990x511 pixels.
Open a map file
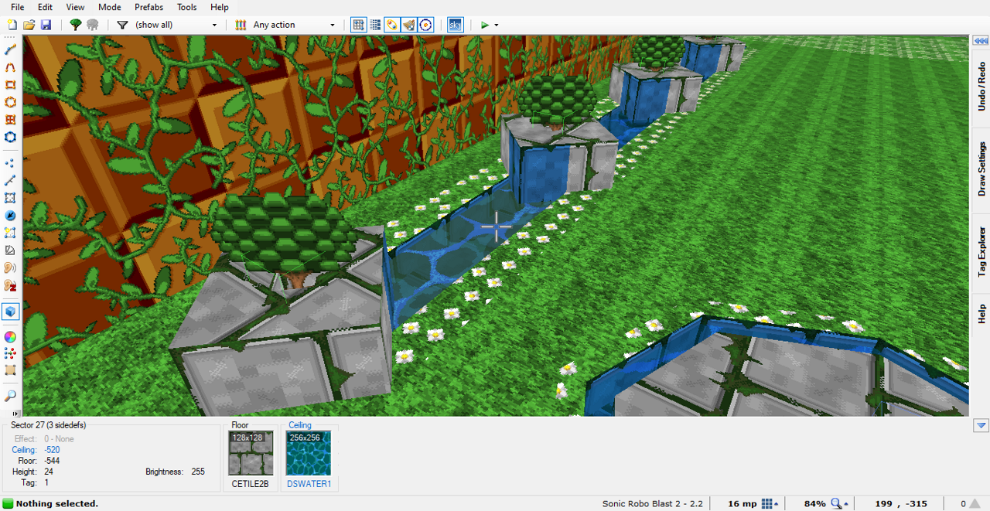[29, 25]
